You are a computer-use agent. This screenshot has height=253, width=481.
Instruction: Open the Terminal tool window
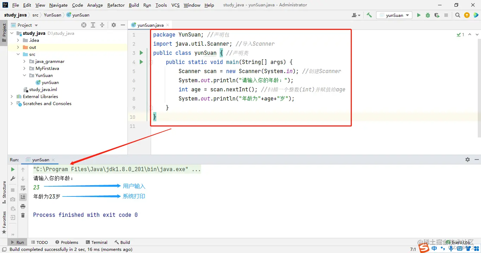96,242
